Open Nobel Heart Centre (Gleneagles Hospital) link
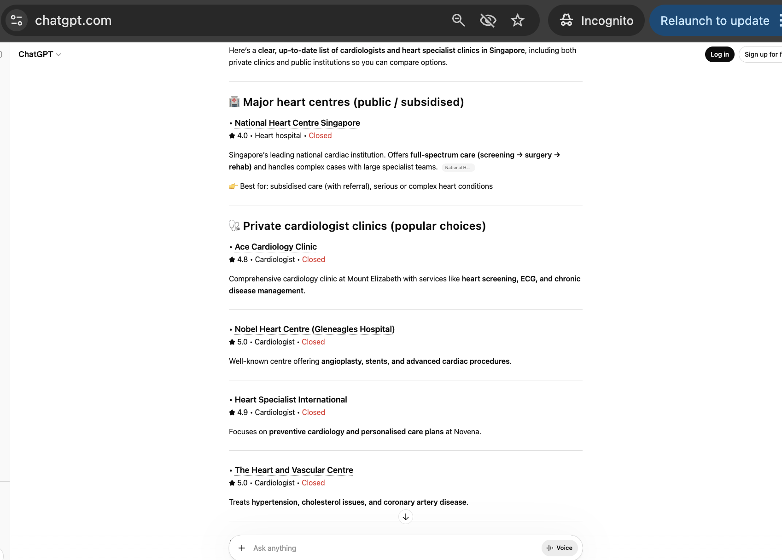This screenshot has width=782, height=560. click(315, 329)
